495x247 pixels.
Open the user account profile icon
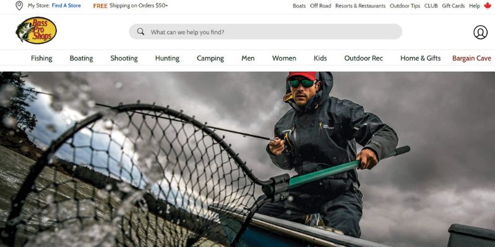point(480,32)
